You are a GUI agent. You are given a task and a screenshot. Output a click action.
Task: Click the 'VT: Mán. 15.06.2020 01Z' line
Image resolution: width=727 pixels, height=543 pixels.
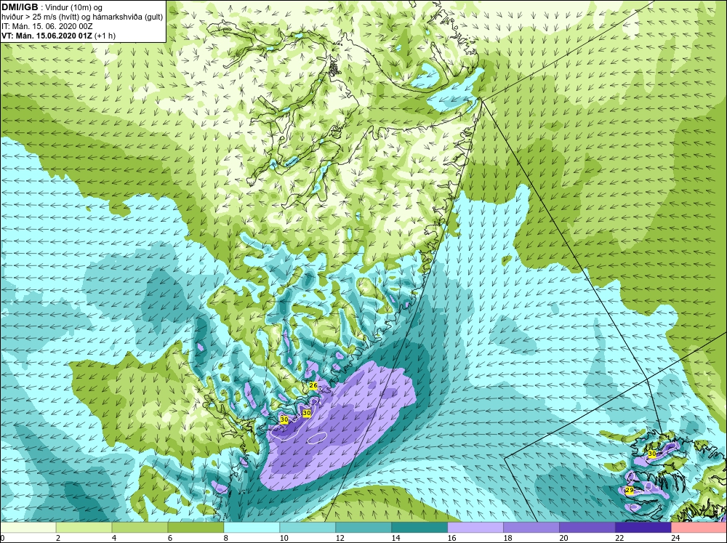coord(47,36)
